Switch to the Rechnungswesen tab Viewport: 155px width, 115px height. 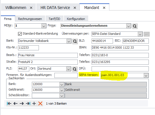pos(30,19)
